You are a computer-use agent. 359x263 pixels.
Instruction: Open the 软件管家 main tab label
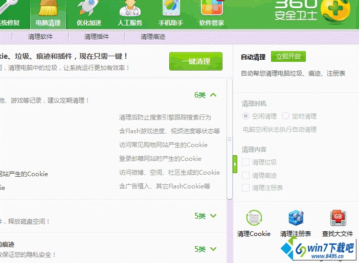pyautogui.click(x=212, y=23)
